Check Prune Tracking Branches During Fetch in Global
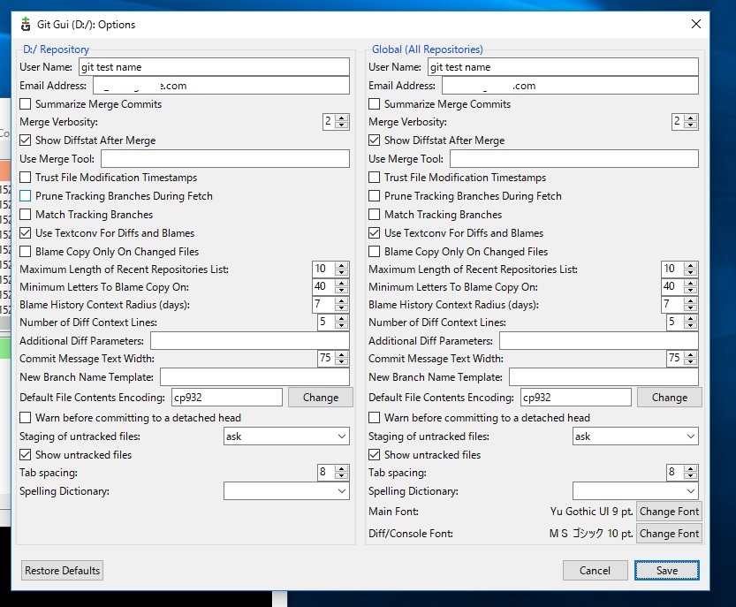Screen dimensions: 736x607 [x=374, y=196]
